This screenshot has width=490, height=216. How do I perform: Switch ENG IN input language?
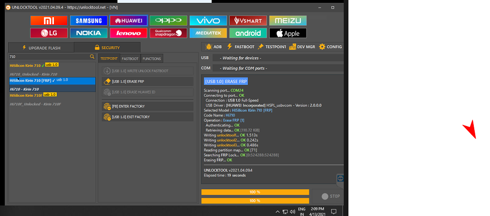302,212
